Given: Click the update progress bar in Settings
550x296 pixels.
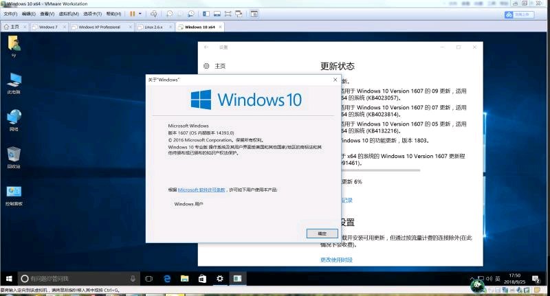Looking at the screenshot, I should tap(381, 170).
